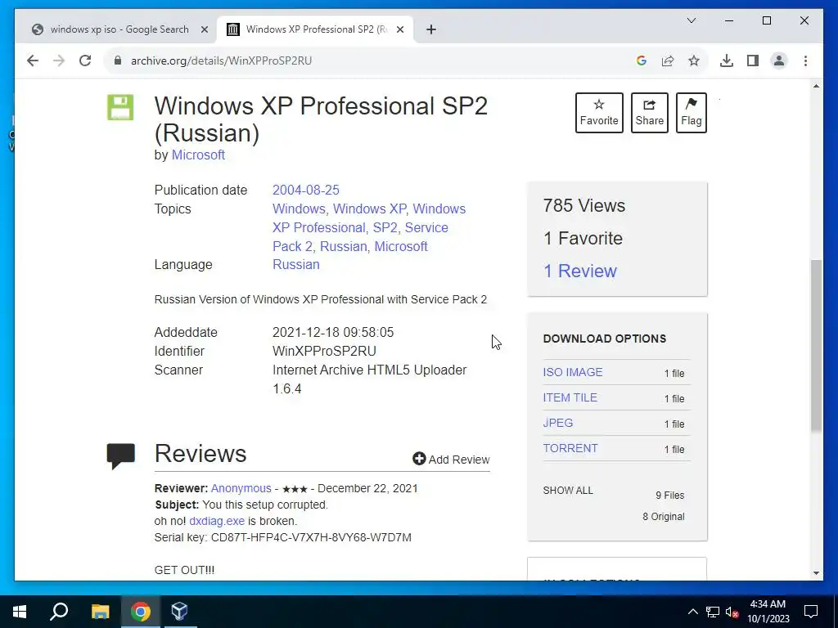Download the ISO IMAGE file

[x=572, y=372]
